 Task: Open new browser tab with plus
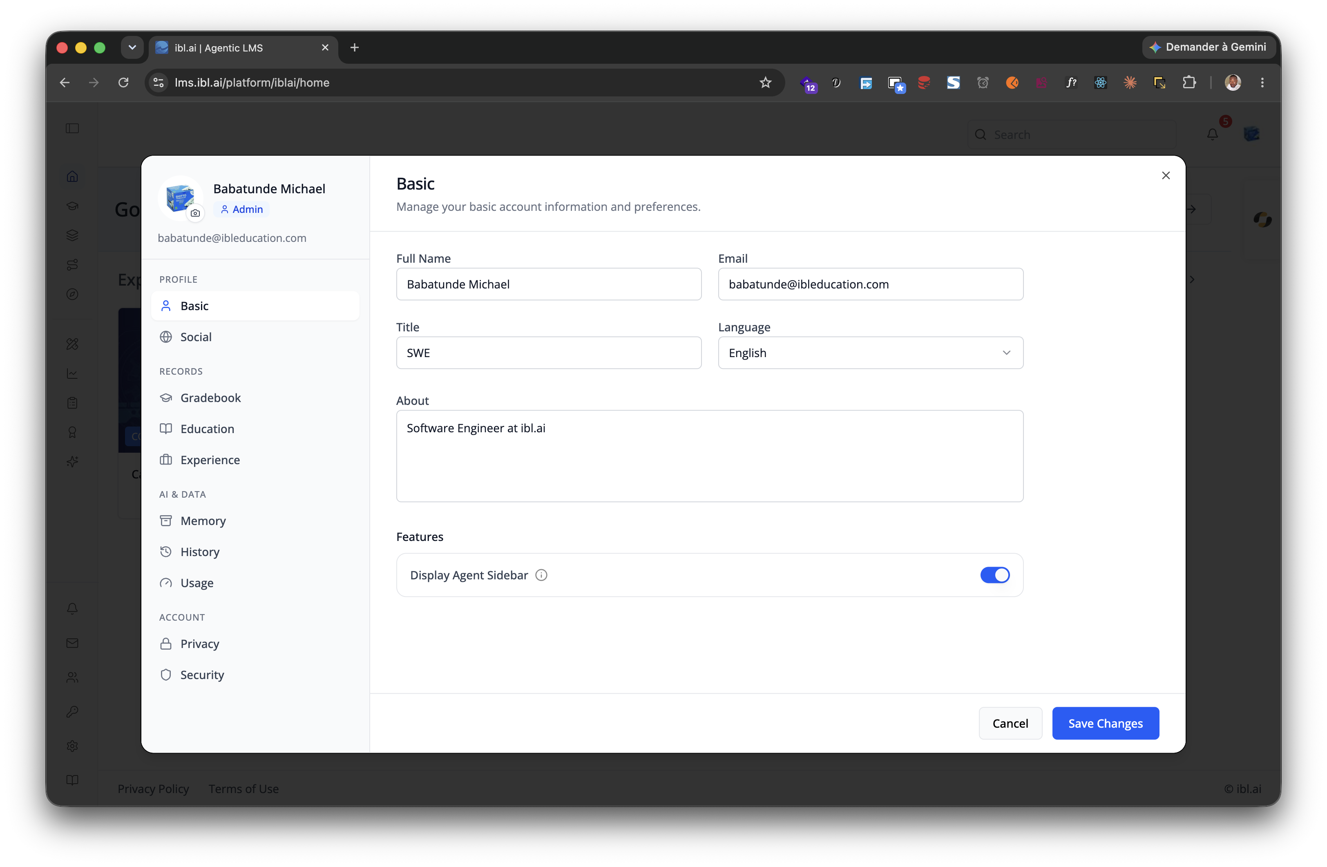click(x=355, y=48)
